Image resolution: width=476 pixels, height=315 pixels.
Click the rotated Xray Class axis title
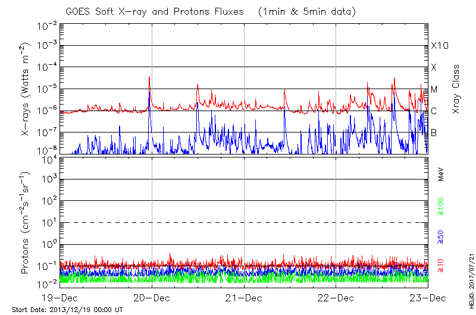[456, 89]
